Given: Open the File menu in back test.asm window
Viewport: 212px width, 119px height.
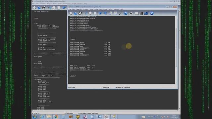Looking at the screenshot, I should coord(33,4).
